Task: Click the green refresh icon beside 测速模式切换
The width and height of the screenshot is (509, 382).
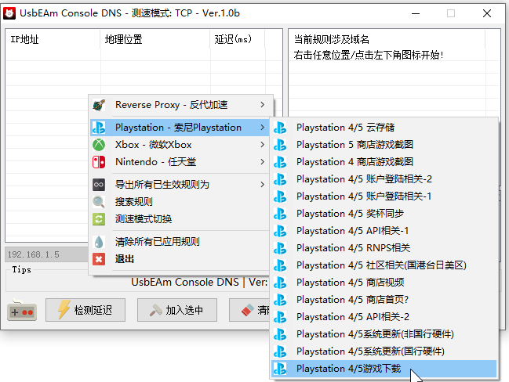Action: coord(99,219)
